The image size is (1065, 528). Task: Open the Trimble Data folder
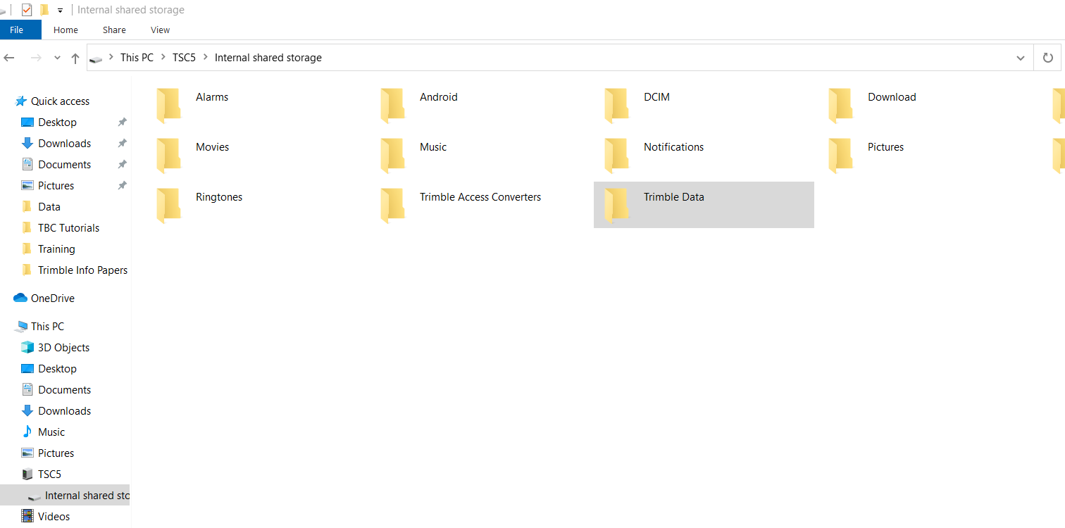pyautogui.click(x=673, y=198)
